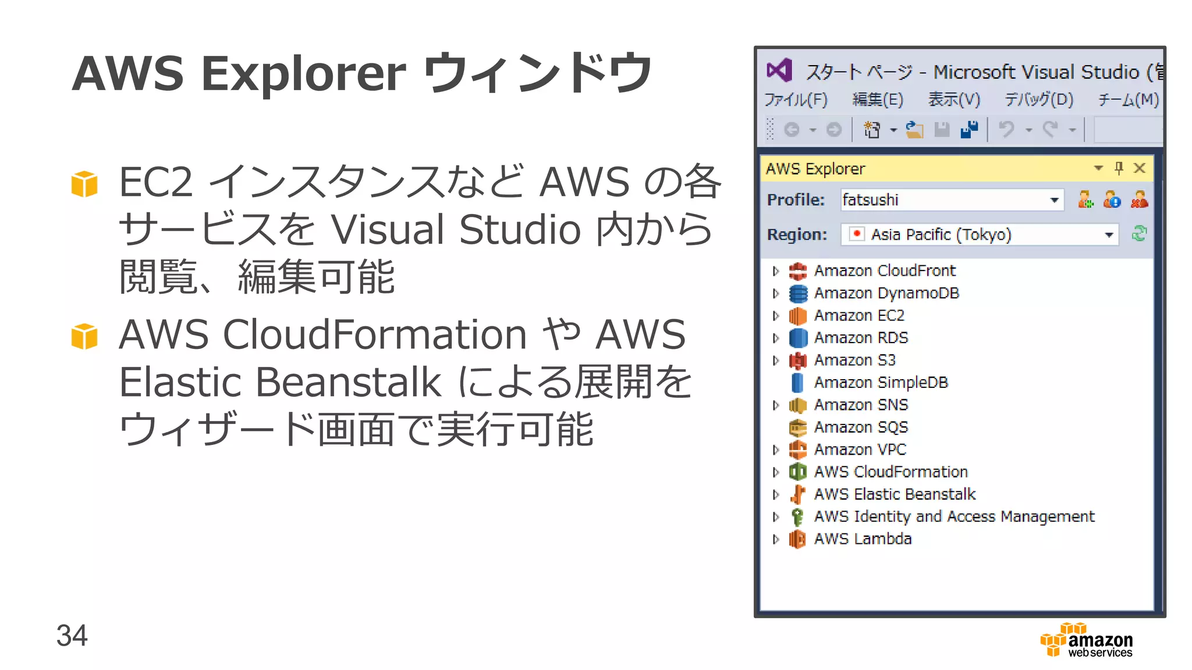Expand the Amazon S3 node

coord(776,361)
